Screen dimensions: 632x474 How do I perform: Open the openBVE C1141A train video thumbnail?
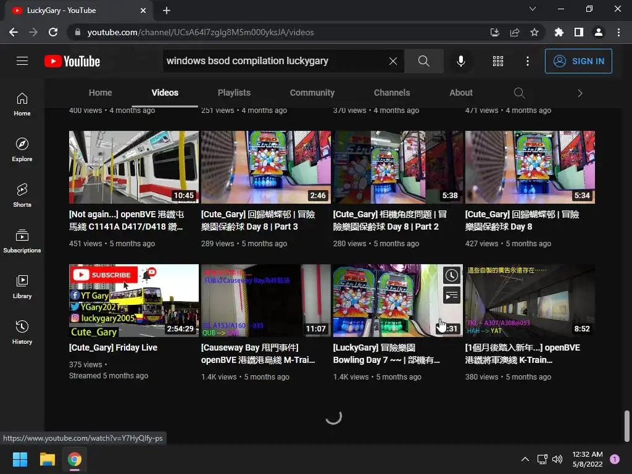click(134, 167)
